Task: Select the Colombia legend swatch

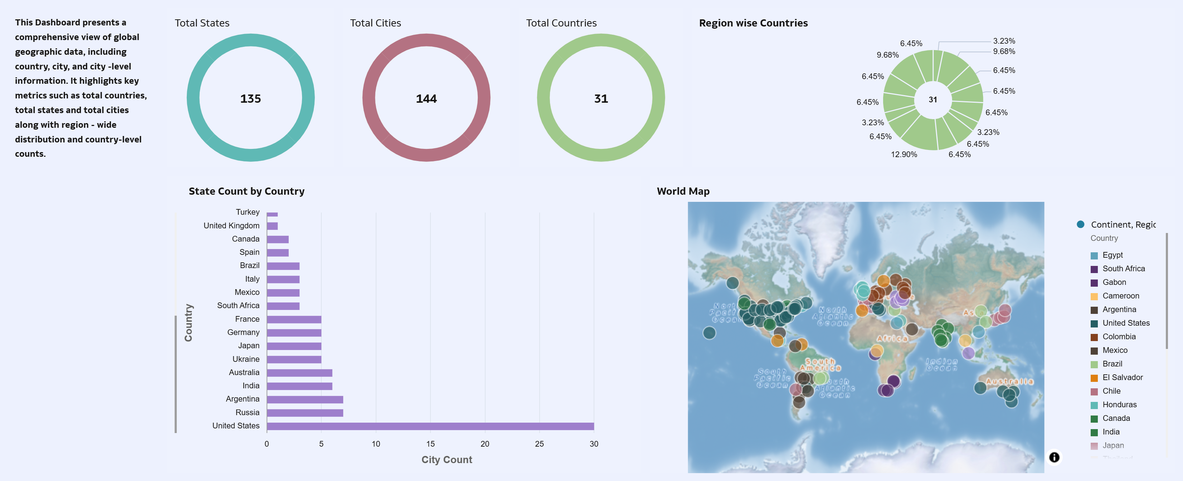Action: point(1094,337)
